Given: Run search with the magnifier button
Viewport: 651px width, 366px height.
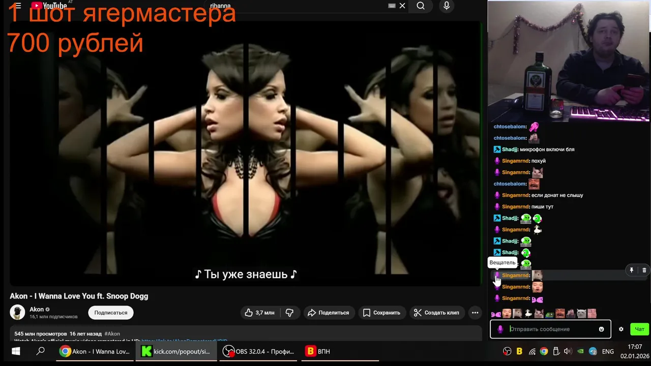Looking at the screenshot, I should click(421, 6).
